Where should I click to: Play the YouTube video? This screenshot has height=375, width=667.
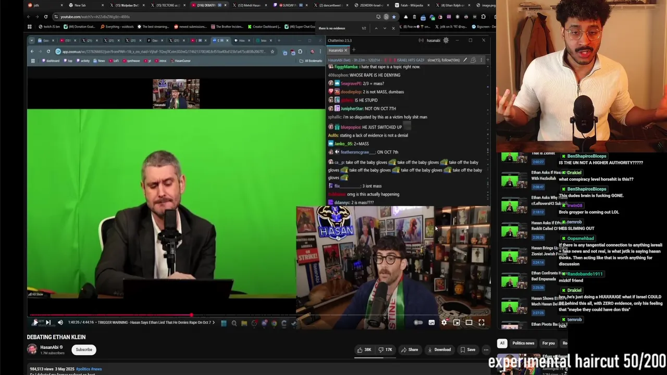pyautogui.click(x=35, y=322)
